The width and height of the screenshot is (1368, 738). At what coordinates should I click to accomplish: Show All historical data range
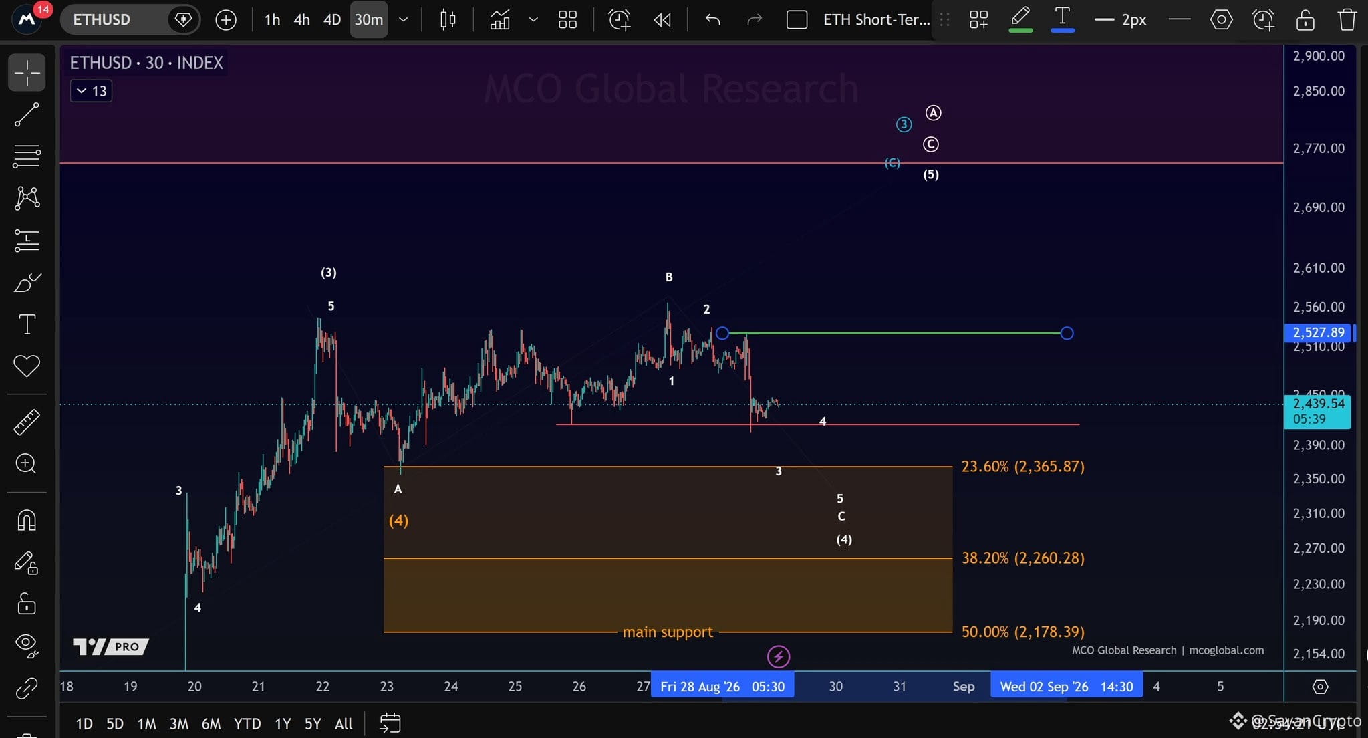point(344,723)
